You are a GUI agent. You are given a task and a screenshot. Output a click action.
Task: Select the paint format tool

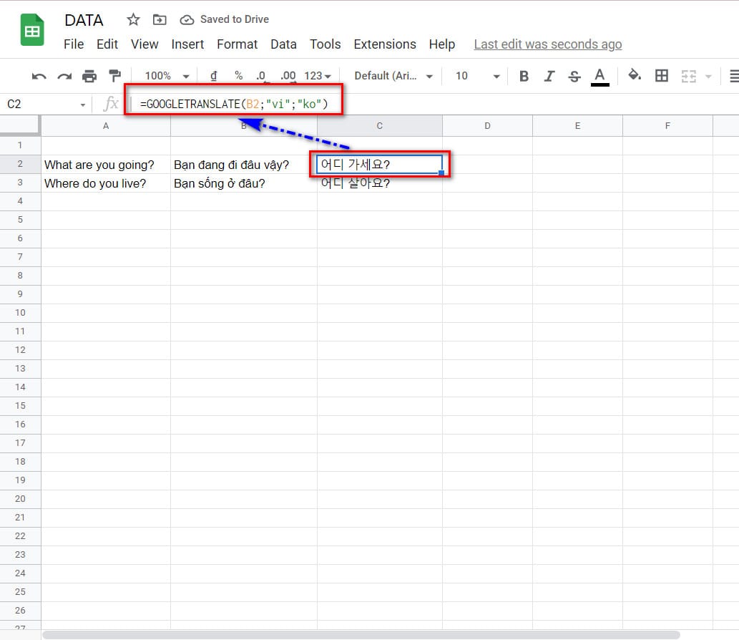tap(114, 76)
